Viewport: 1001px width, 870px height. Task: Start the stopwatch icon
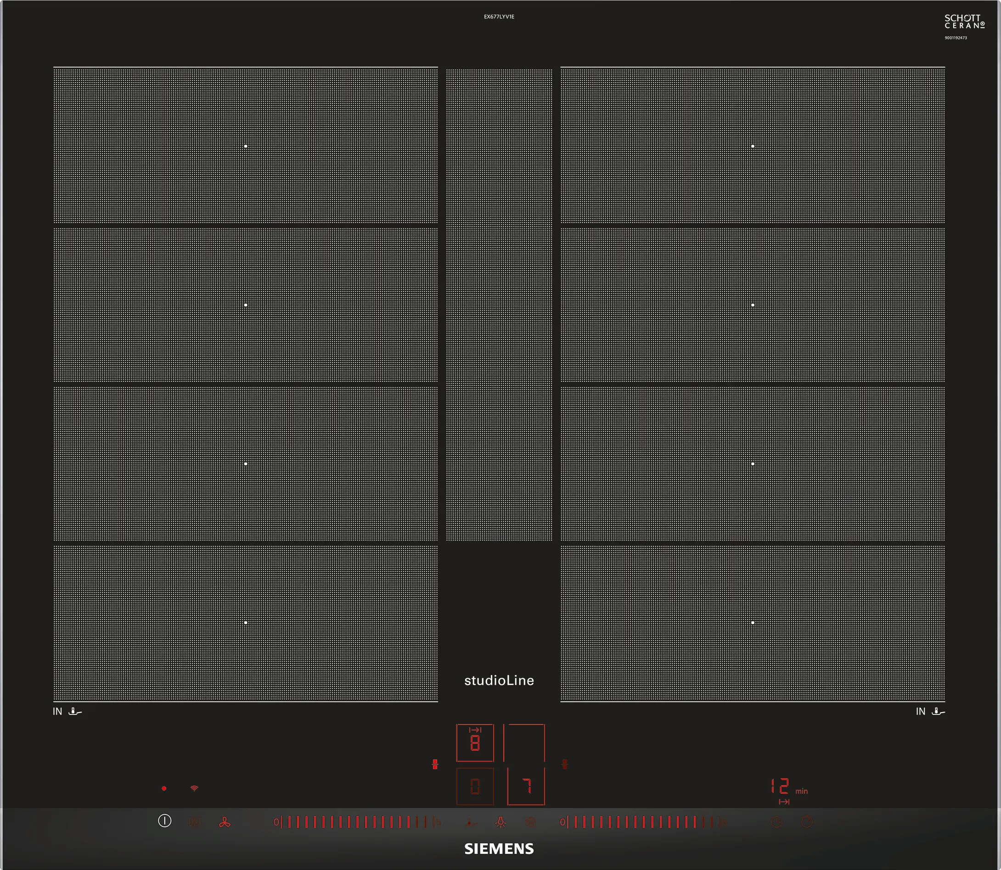click(807, 822)
